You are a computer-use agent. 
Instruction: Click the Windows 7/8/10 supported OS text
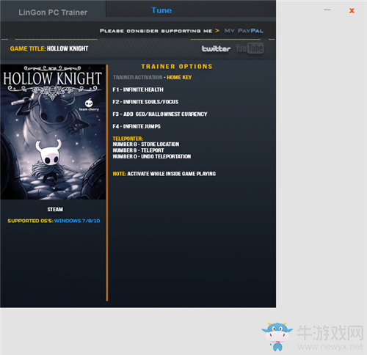tap(77, 221)
